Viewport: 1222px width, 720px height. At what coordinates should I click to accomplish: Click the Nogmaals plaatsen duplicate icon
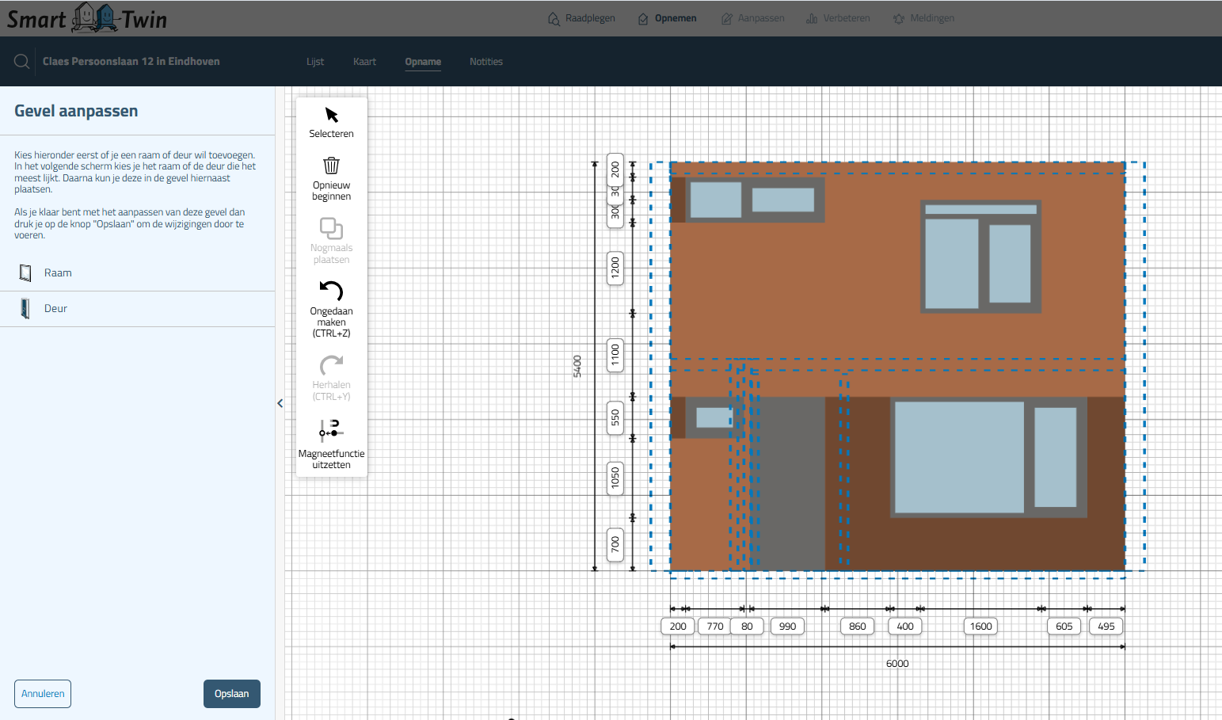331,228
